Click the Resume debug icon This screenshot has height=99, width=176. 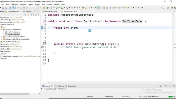[x=18, y=8]
